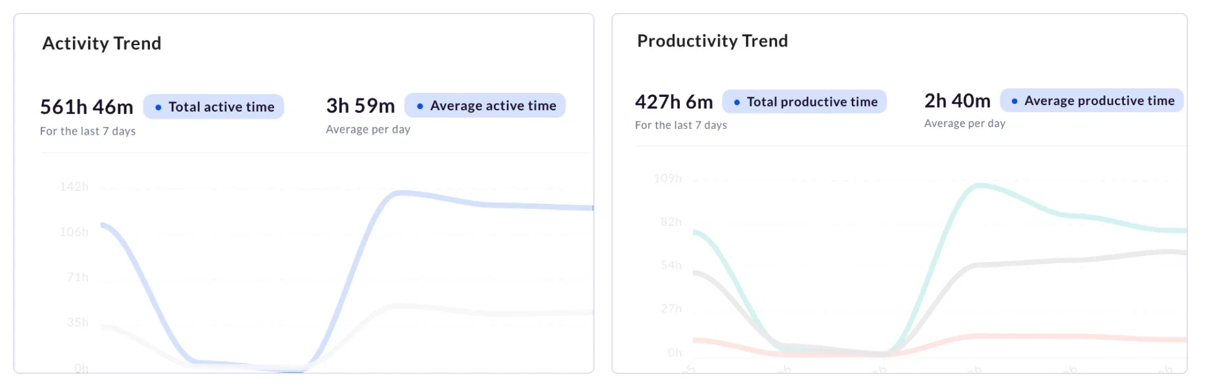
Task: Click the 109h axis label in Productivity chart
Action: [668, 179]
